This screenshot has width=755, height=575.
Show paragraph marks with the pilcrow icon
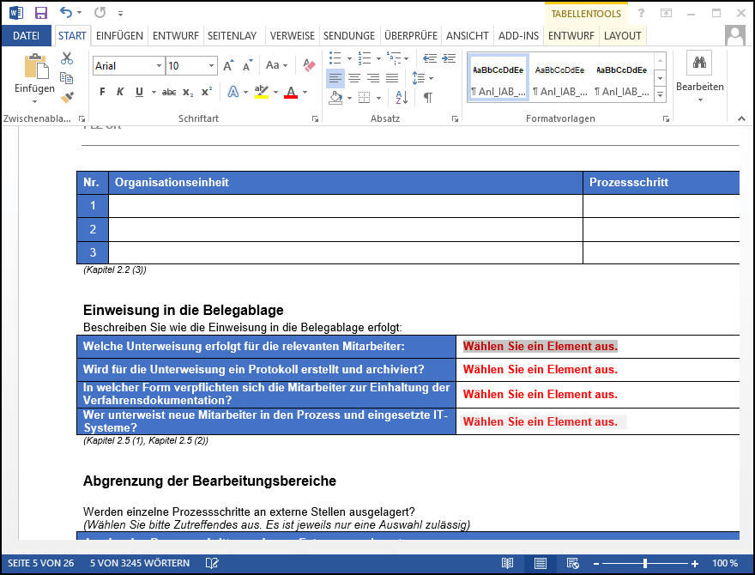(x=427, y=97)
